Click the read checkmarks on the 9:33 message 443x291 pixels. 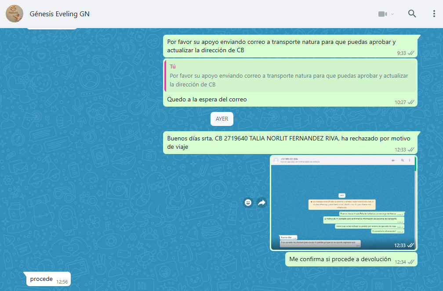pos(411,53)
